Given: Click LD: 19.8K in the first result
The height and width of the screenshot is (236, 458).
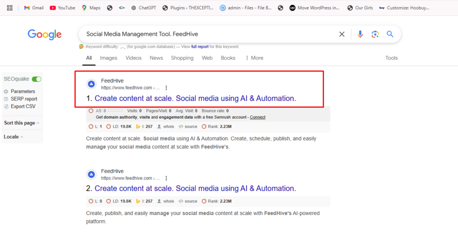Looking at the screenshot, I should click(119, 127).
